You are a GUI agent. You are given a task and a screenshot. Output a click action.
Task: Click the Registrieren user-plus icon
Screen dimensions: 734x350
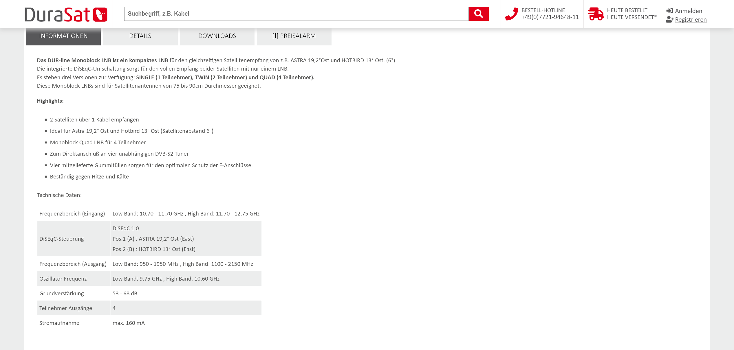coord(670,19)
